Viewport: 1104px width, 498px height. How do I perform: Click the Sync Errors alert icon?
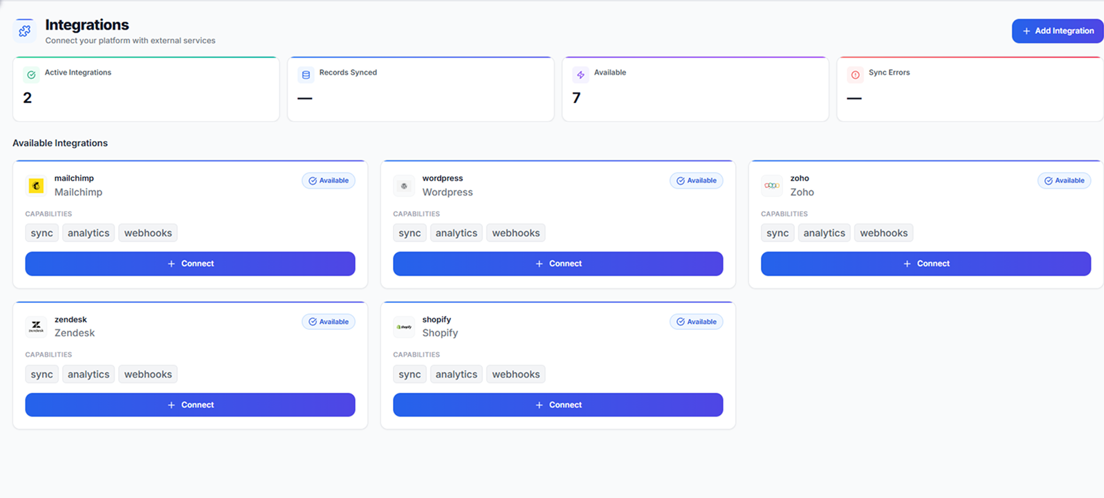point(855,75)
